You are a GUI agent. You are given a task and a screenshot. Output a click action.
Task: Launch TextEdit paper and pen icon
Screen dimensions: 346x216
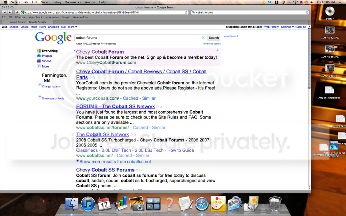coord(186,203)
